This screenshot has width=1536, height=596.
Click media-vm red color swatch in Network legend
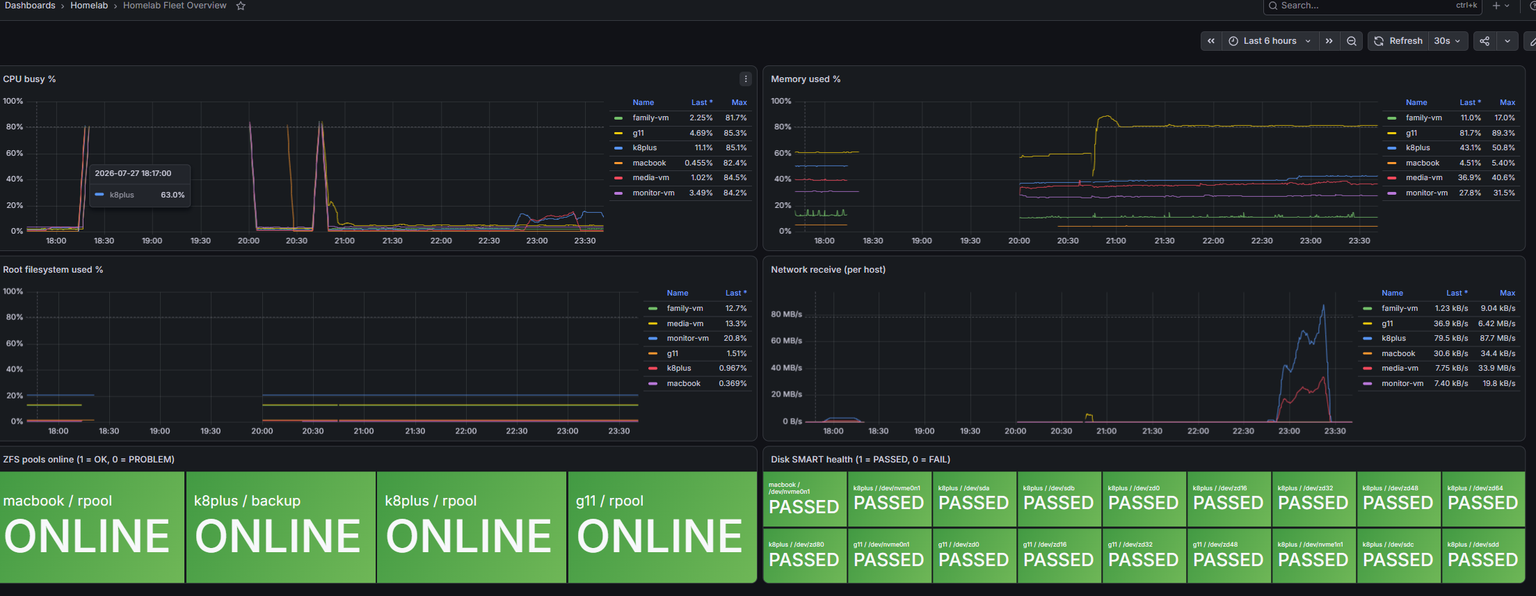(1367, 369)
